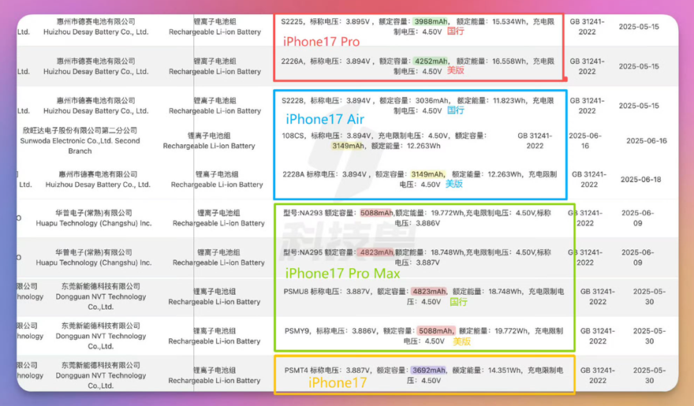The width and height of the screenshot is (694, 406).
Task: Click the red 美版 tag in 2226A row
Action: click(455, 71)
